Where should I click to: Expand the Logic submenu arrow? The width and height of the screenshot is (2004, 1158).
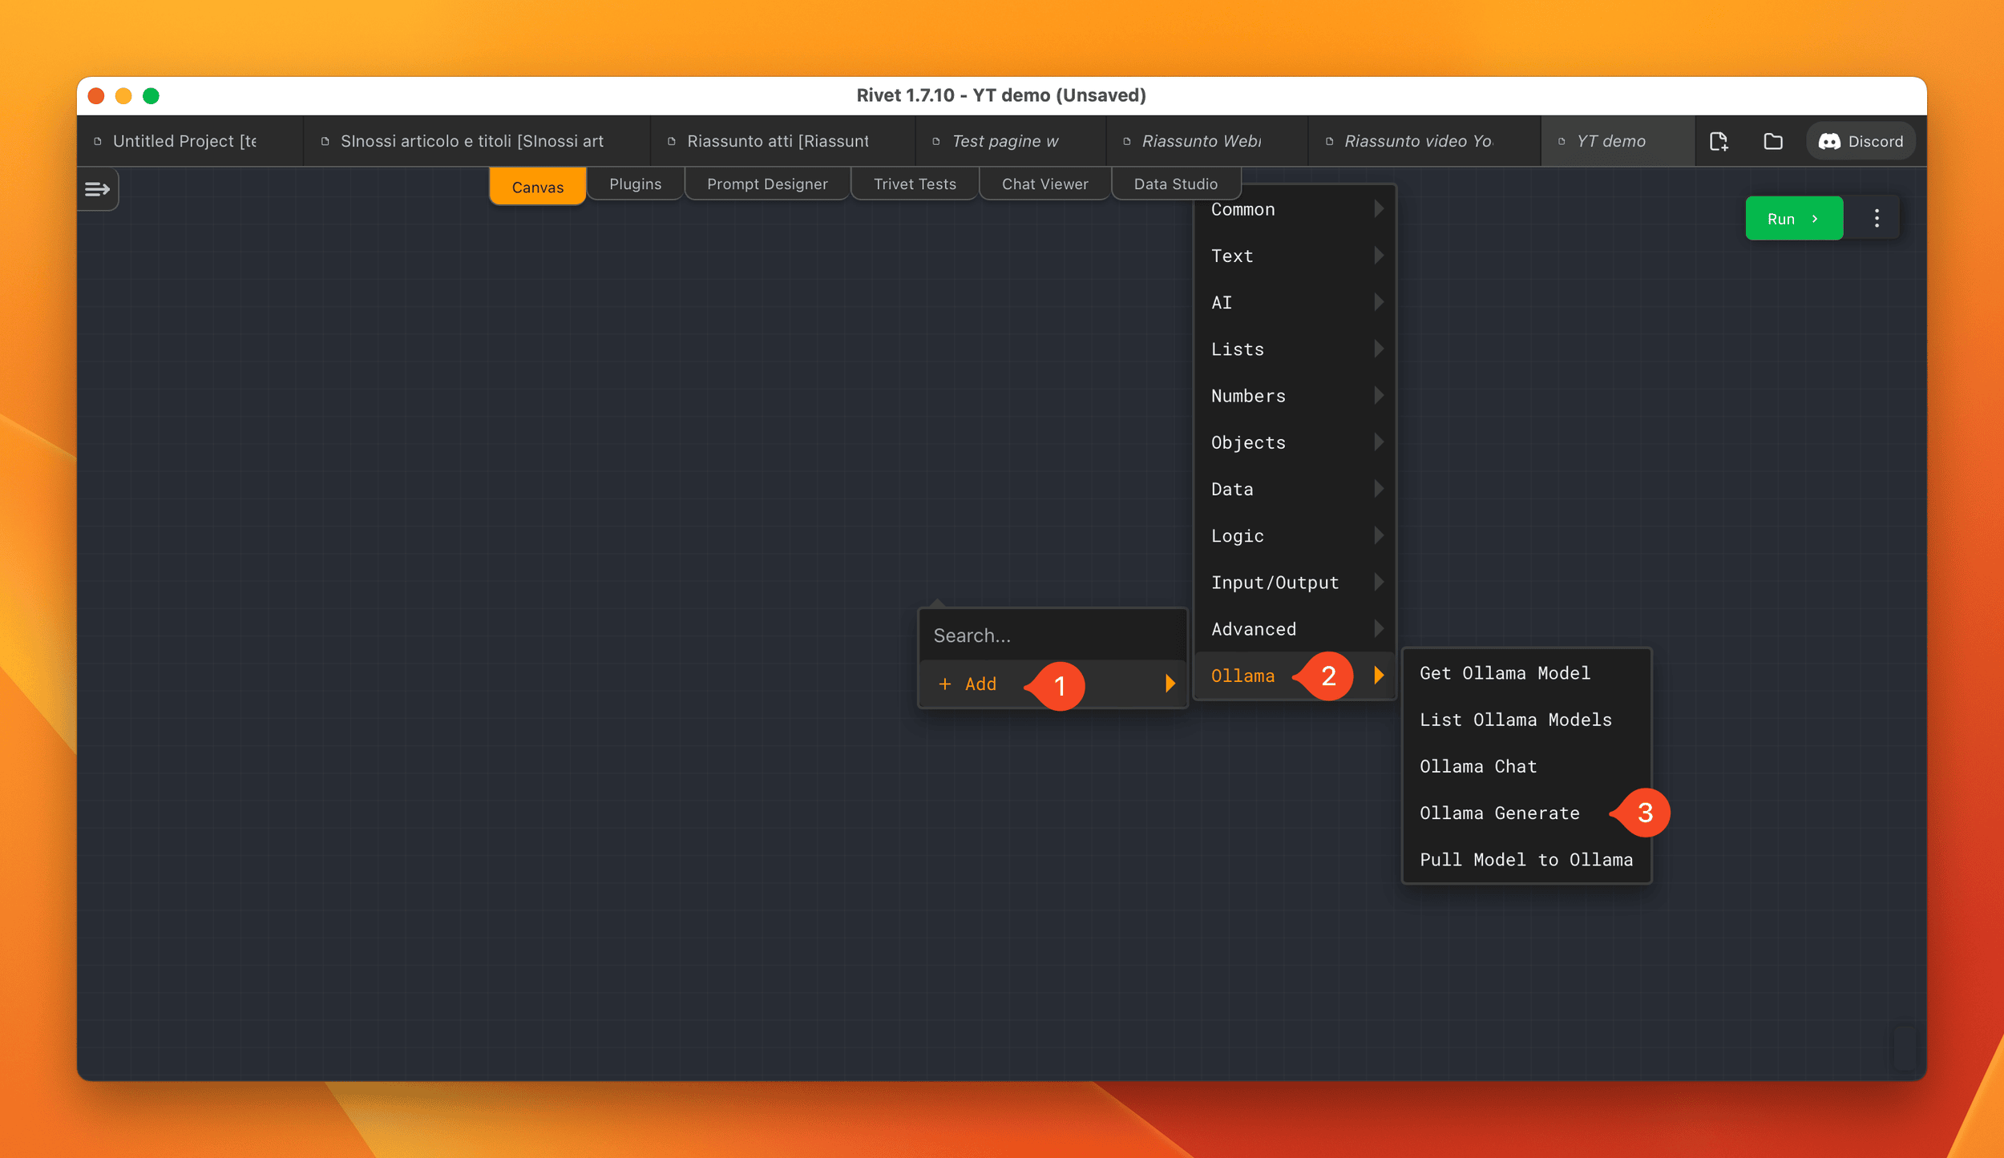(x=1379, y=535)
